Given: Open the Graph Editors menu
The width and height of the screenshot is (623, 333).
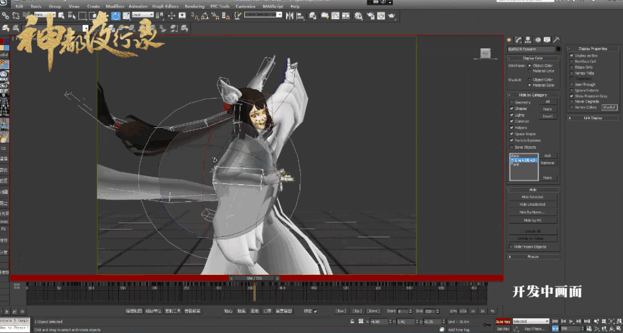Looking at the screenshot, I should [164, 6].
